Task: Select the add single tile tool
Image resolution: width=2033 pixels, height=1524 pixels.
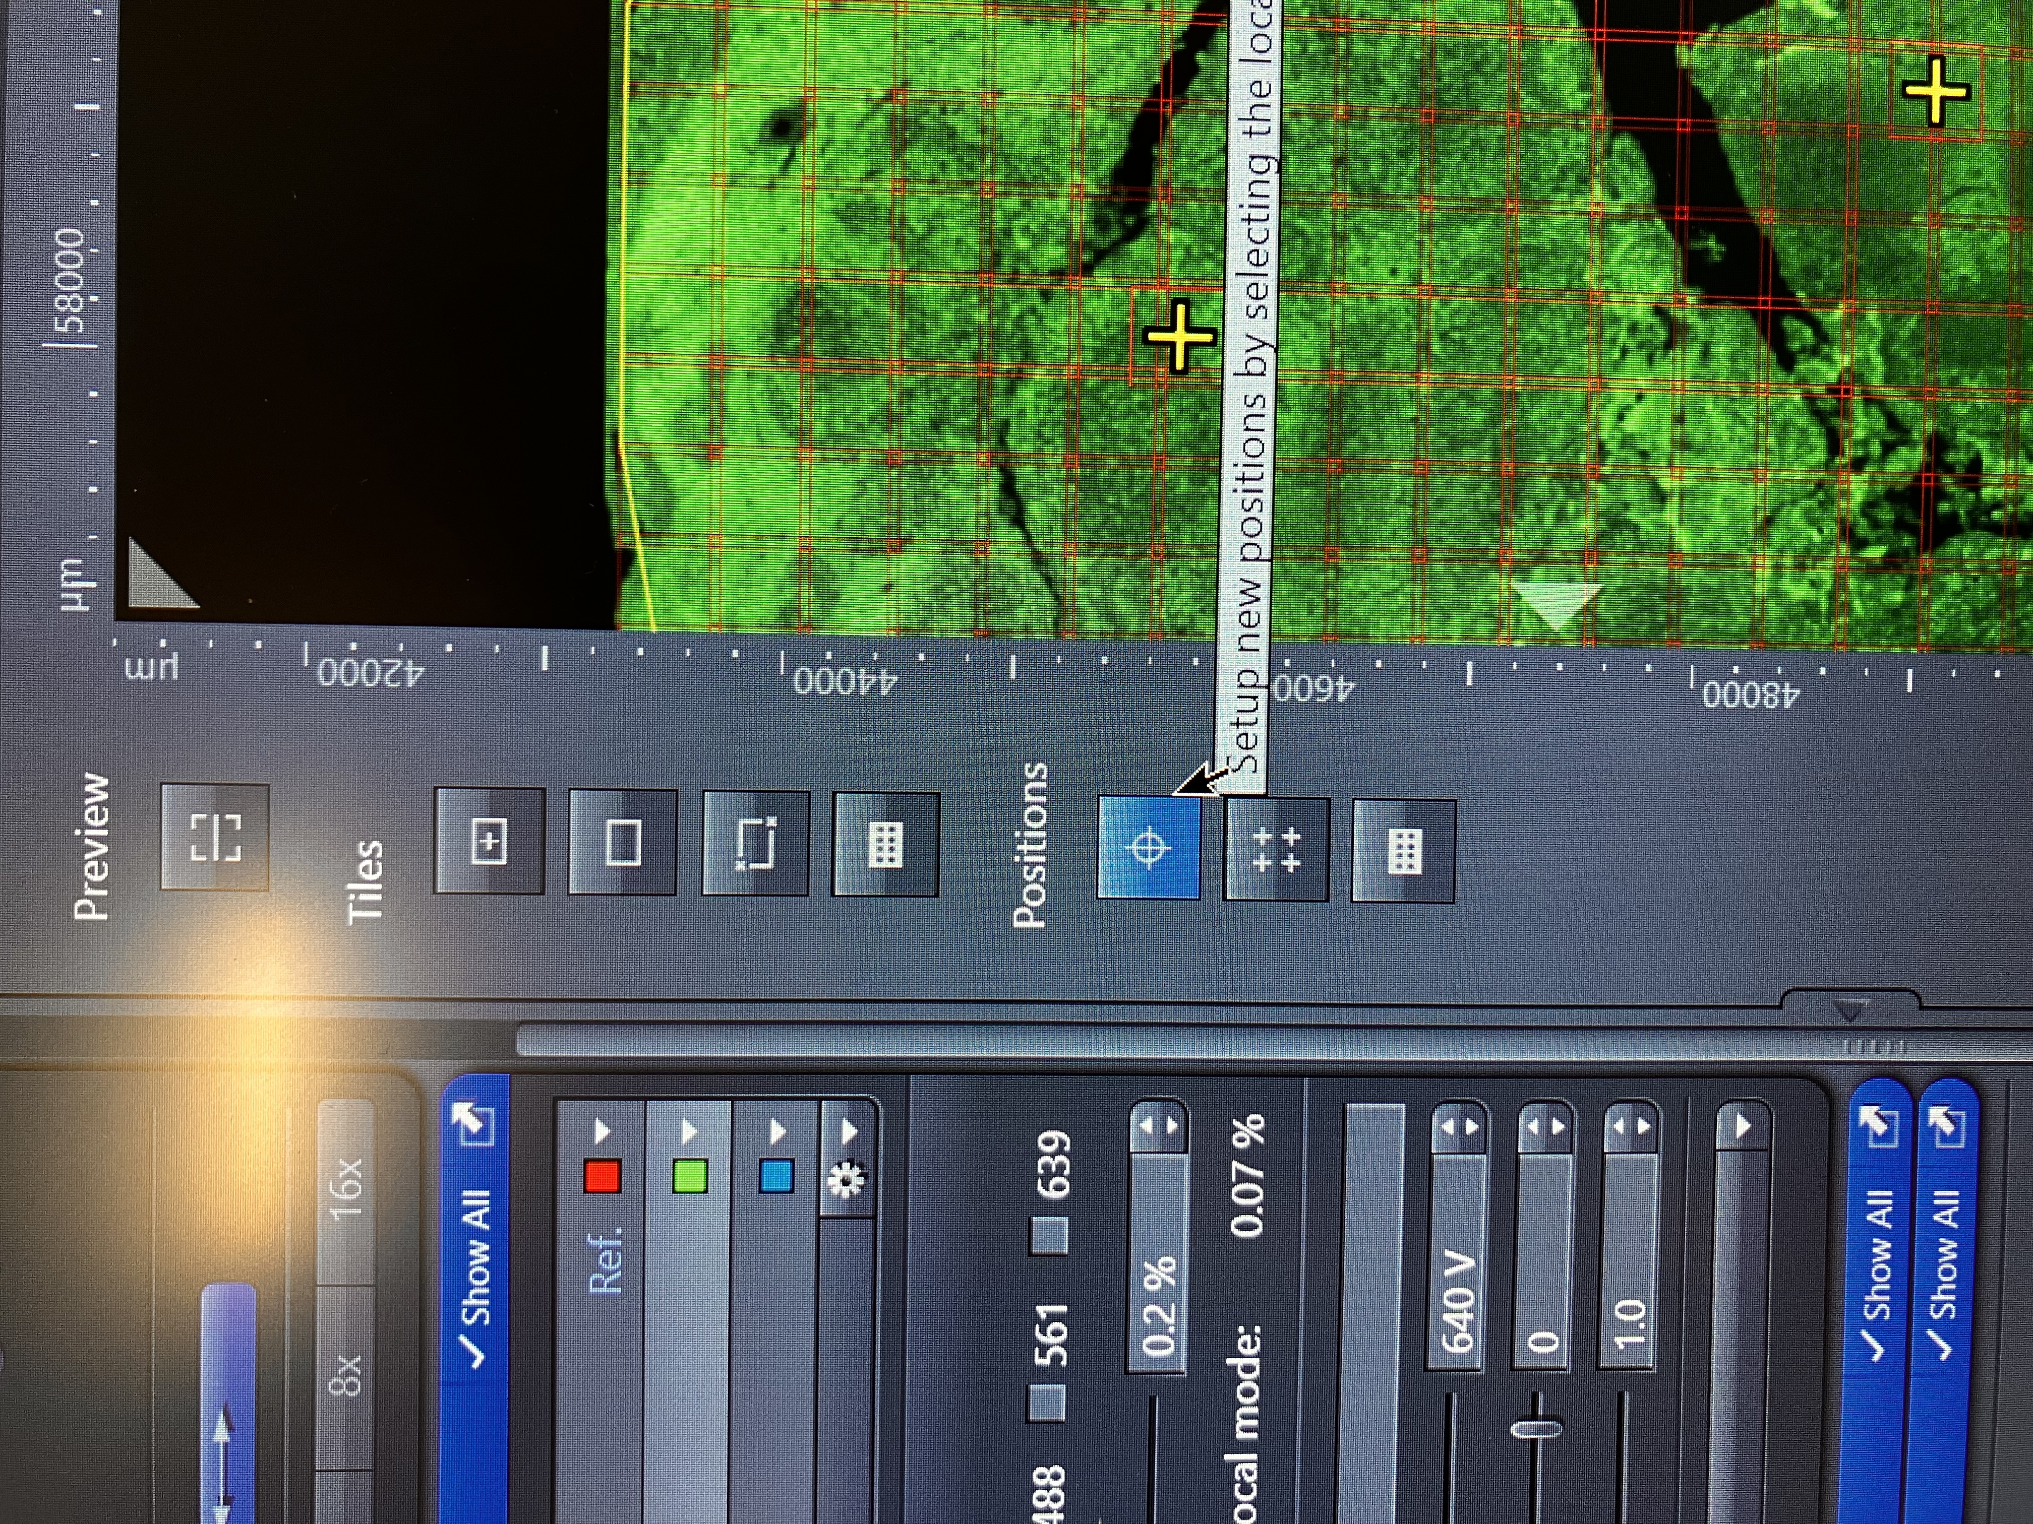Action: [x=489, y=841]
